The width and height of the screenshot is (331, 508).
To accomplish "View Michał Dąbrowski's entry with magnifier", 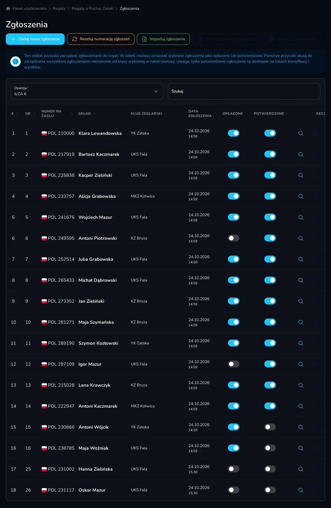I will 301,280.
